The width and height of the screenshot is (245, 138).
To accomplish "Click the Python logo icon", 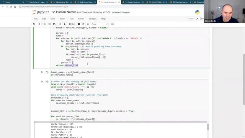I will 198,12.
